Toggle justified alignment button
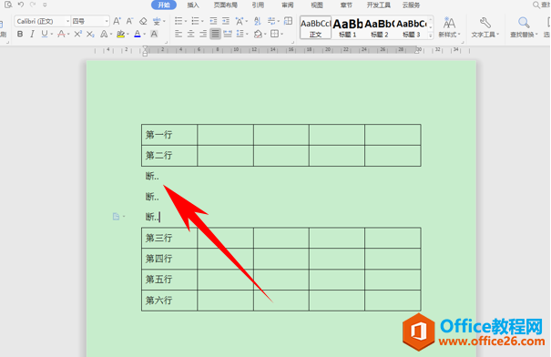Image resolution: width=551 pixels, height=357 pixels. (x=216, y=34)
